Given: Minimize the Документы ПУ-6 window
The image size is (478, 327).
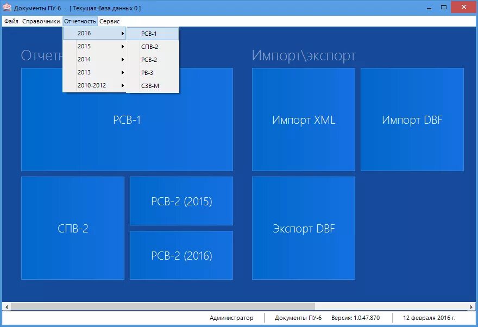Looking at the screenshot, I should [429, 8].
